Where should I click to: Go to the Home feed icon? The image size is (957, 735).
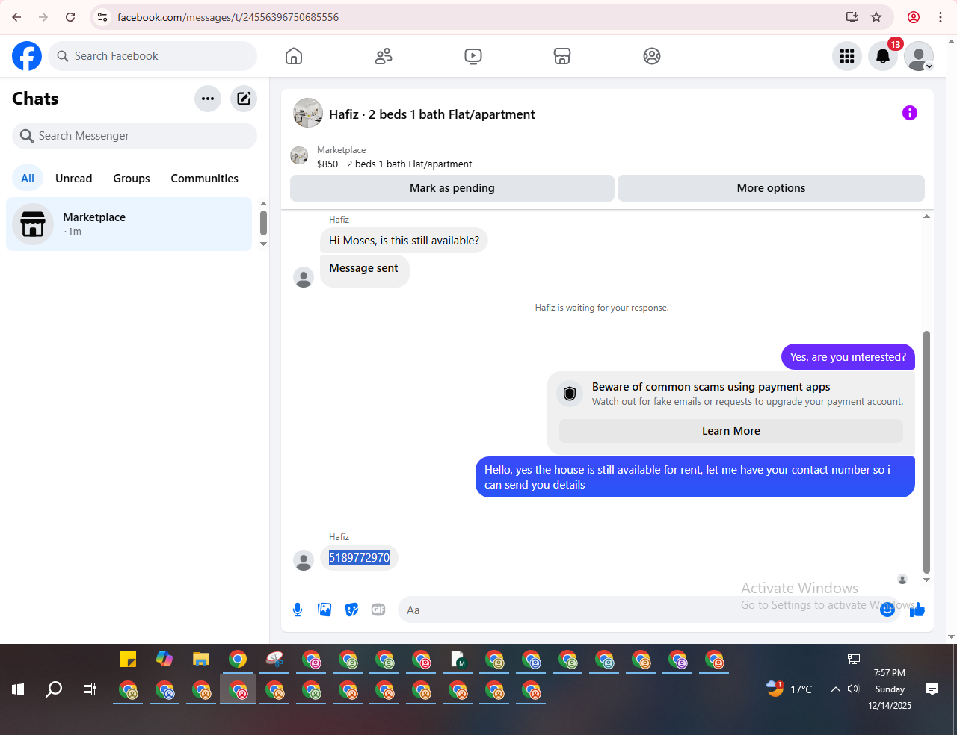click(x=294, y=56)
